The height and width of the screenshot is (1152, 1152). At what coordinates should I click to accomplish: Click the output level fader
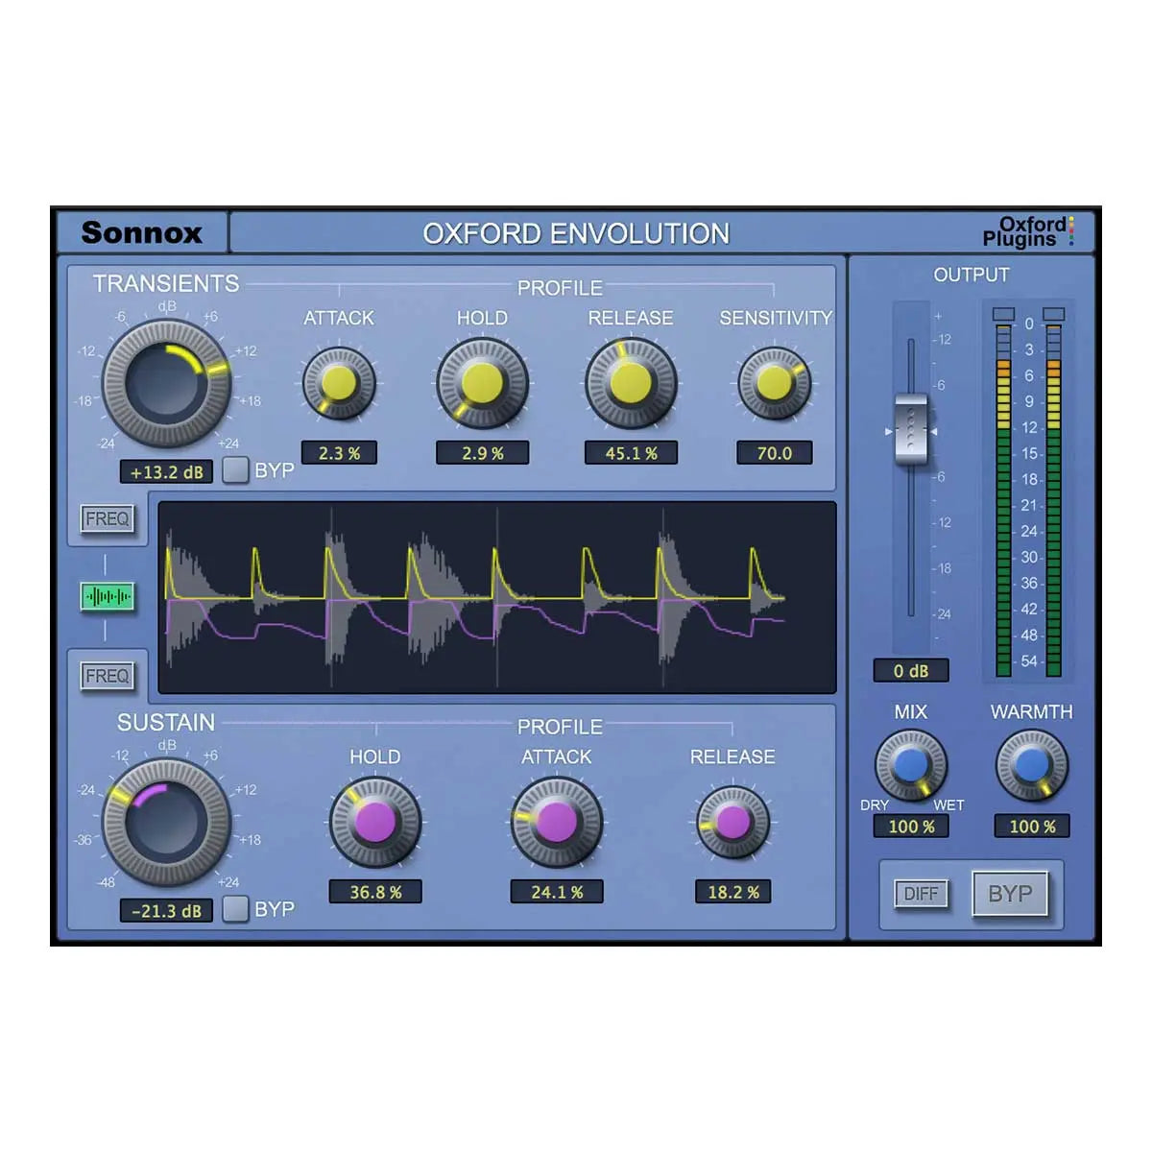tap(910, 430)
